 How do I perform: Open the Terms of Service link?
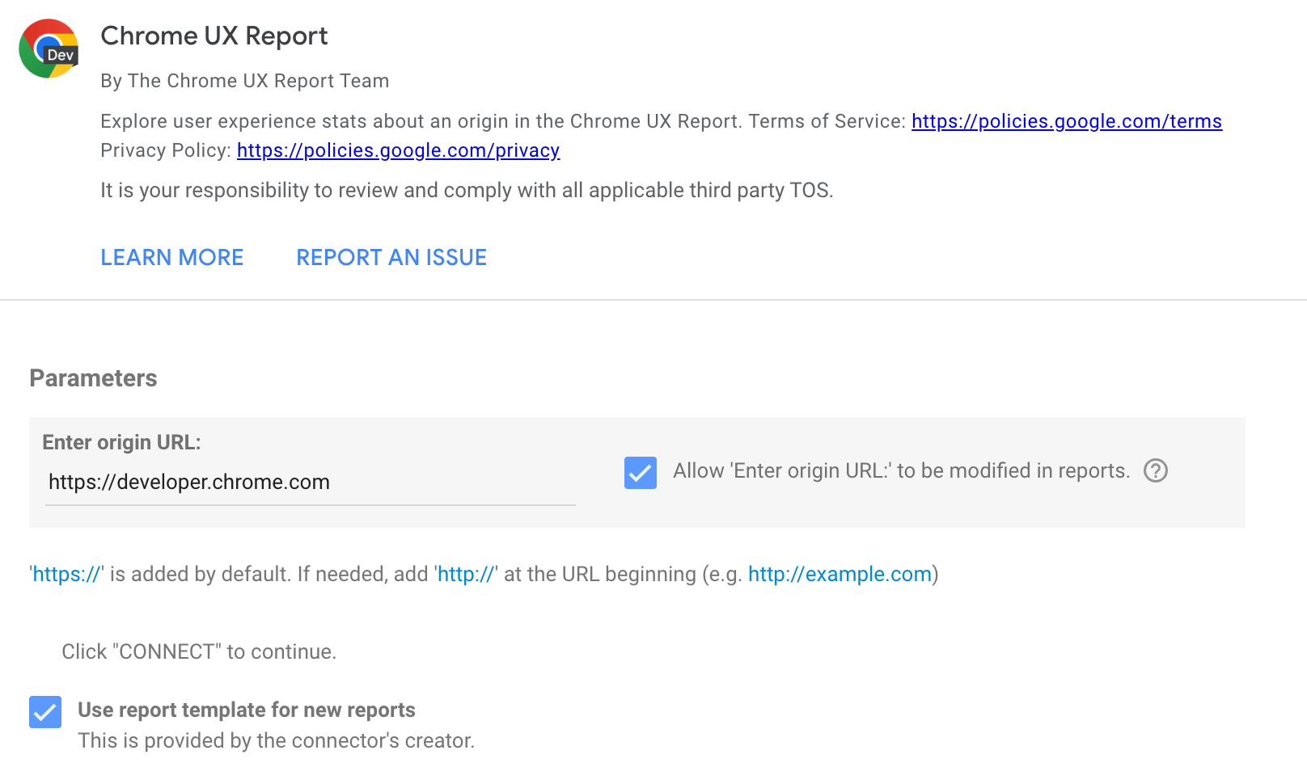coord(1066,121)
